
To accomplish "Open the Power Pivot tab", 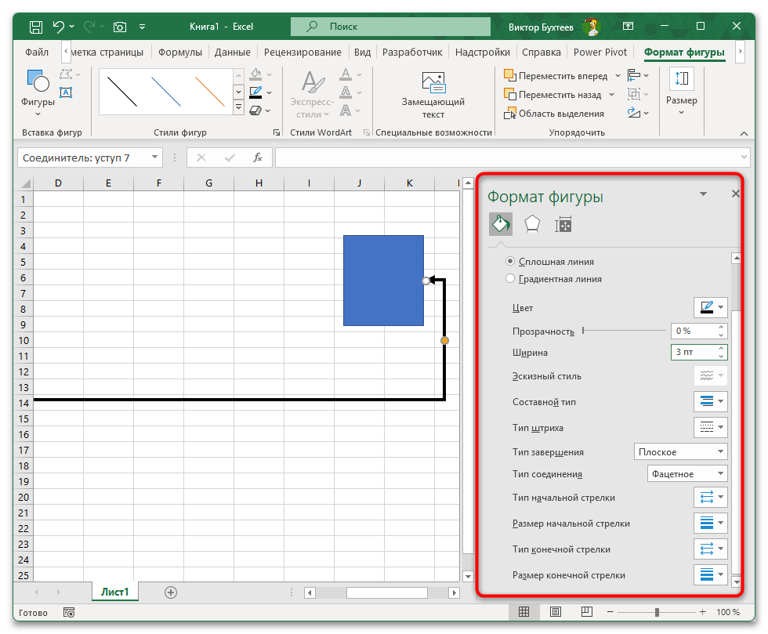I will [x=600, y=52].
